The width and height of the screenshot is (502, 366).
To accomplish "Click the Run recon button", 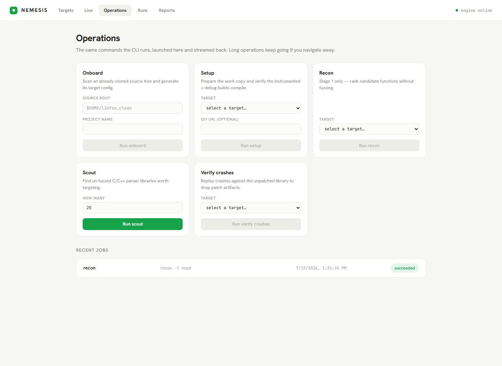I will 369,145.
